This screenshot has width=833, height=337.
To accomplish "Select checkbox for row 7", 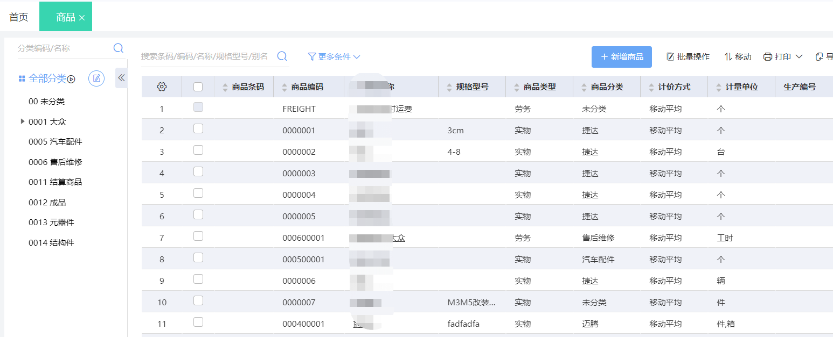I will click(x=198, y=236).
